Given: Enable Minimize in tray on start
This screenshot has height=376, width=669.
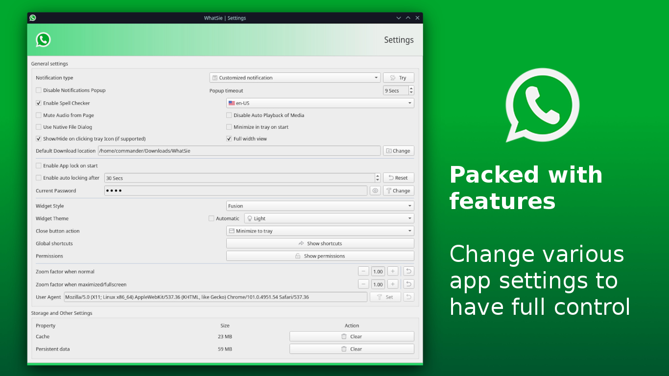Looking at the screenshot, I should coord(229,127).
